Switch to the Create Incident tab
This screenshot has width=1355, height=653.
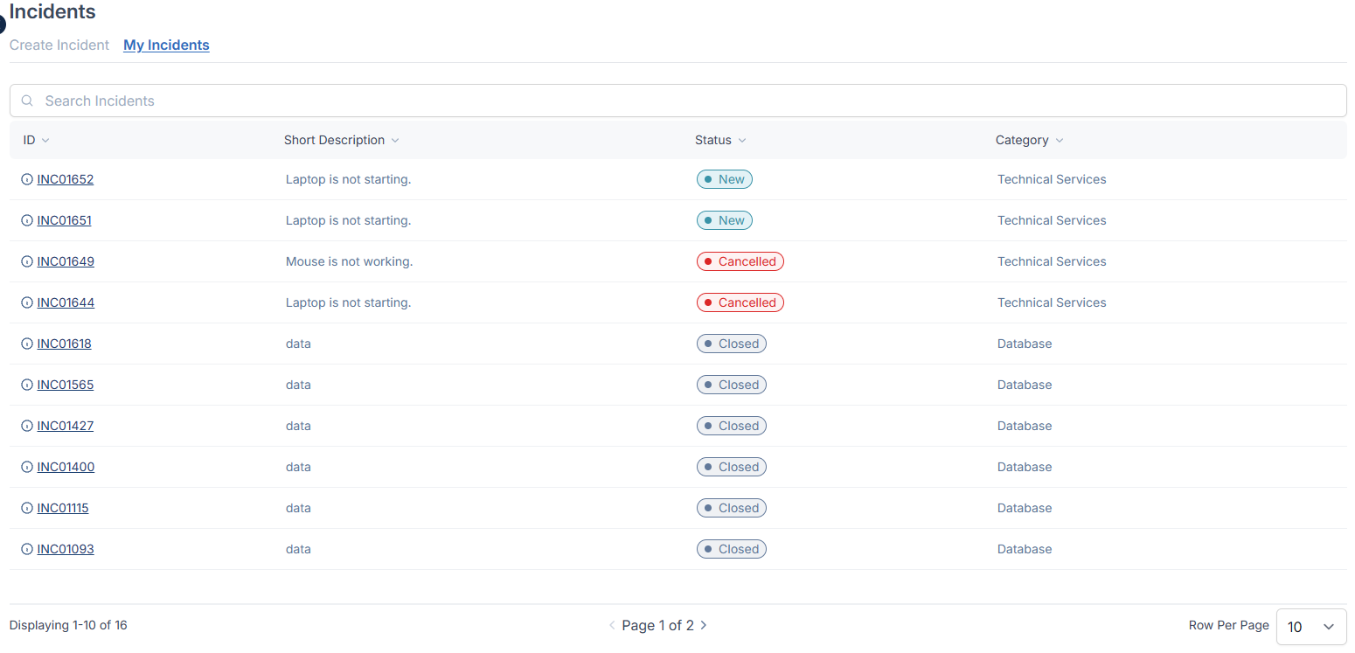tap(59, 45)
